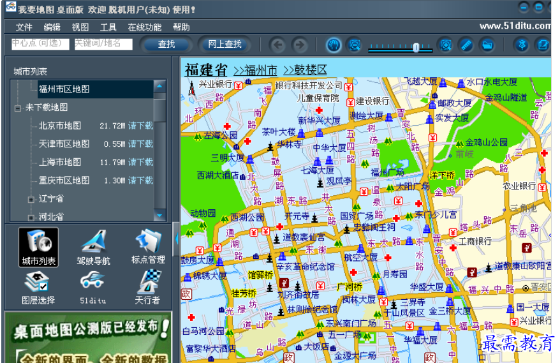Select the pan hand tool
This screenshot has height=363, width=560.
(x=334, y=45)
